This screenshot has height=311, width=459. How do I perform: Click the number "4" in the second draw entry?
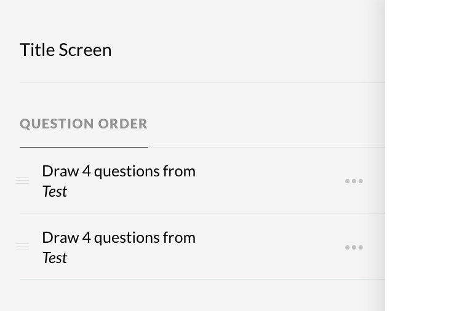tap(86, 238)
